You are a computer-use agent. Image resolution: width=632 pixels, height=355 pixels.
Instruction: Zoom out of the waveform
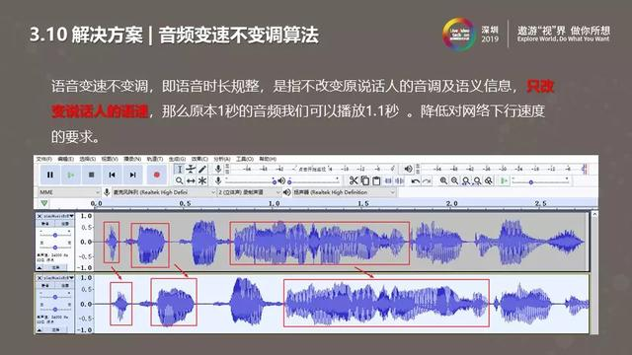[454, 180]
